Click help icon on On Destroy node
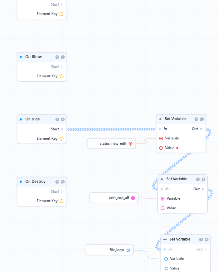 pos(57,182)
